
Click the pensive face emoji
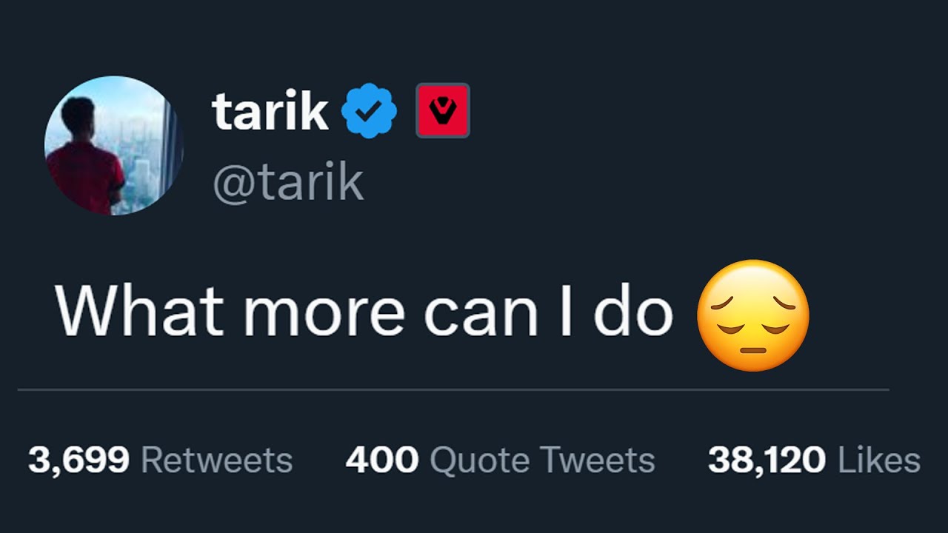tap(753, 315)
